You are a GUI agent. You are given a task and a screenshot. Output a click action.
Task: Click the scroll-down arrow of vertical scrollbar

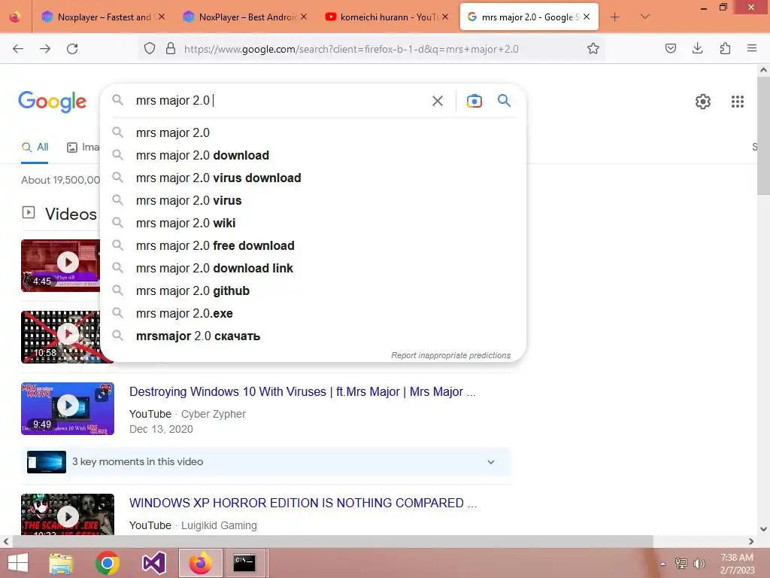point(763,529)
